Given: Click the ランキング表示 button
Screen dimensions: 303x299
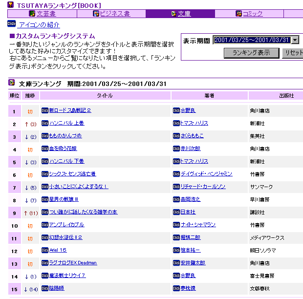Looking at the screenshot, I should pyautogui.click(x=251, y=53).
